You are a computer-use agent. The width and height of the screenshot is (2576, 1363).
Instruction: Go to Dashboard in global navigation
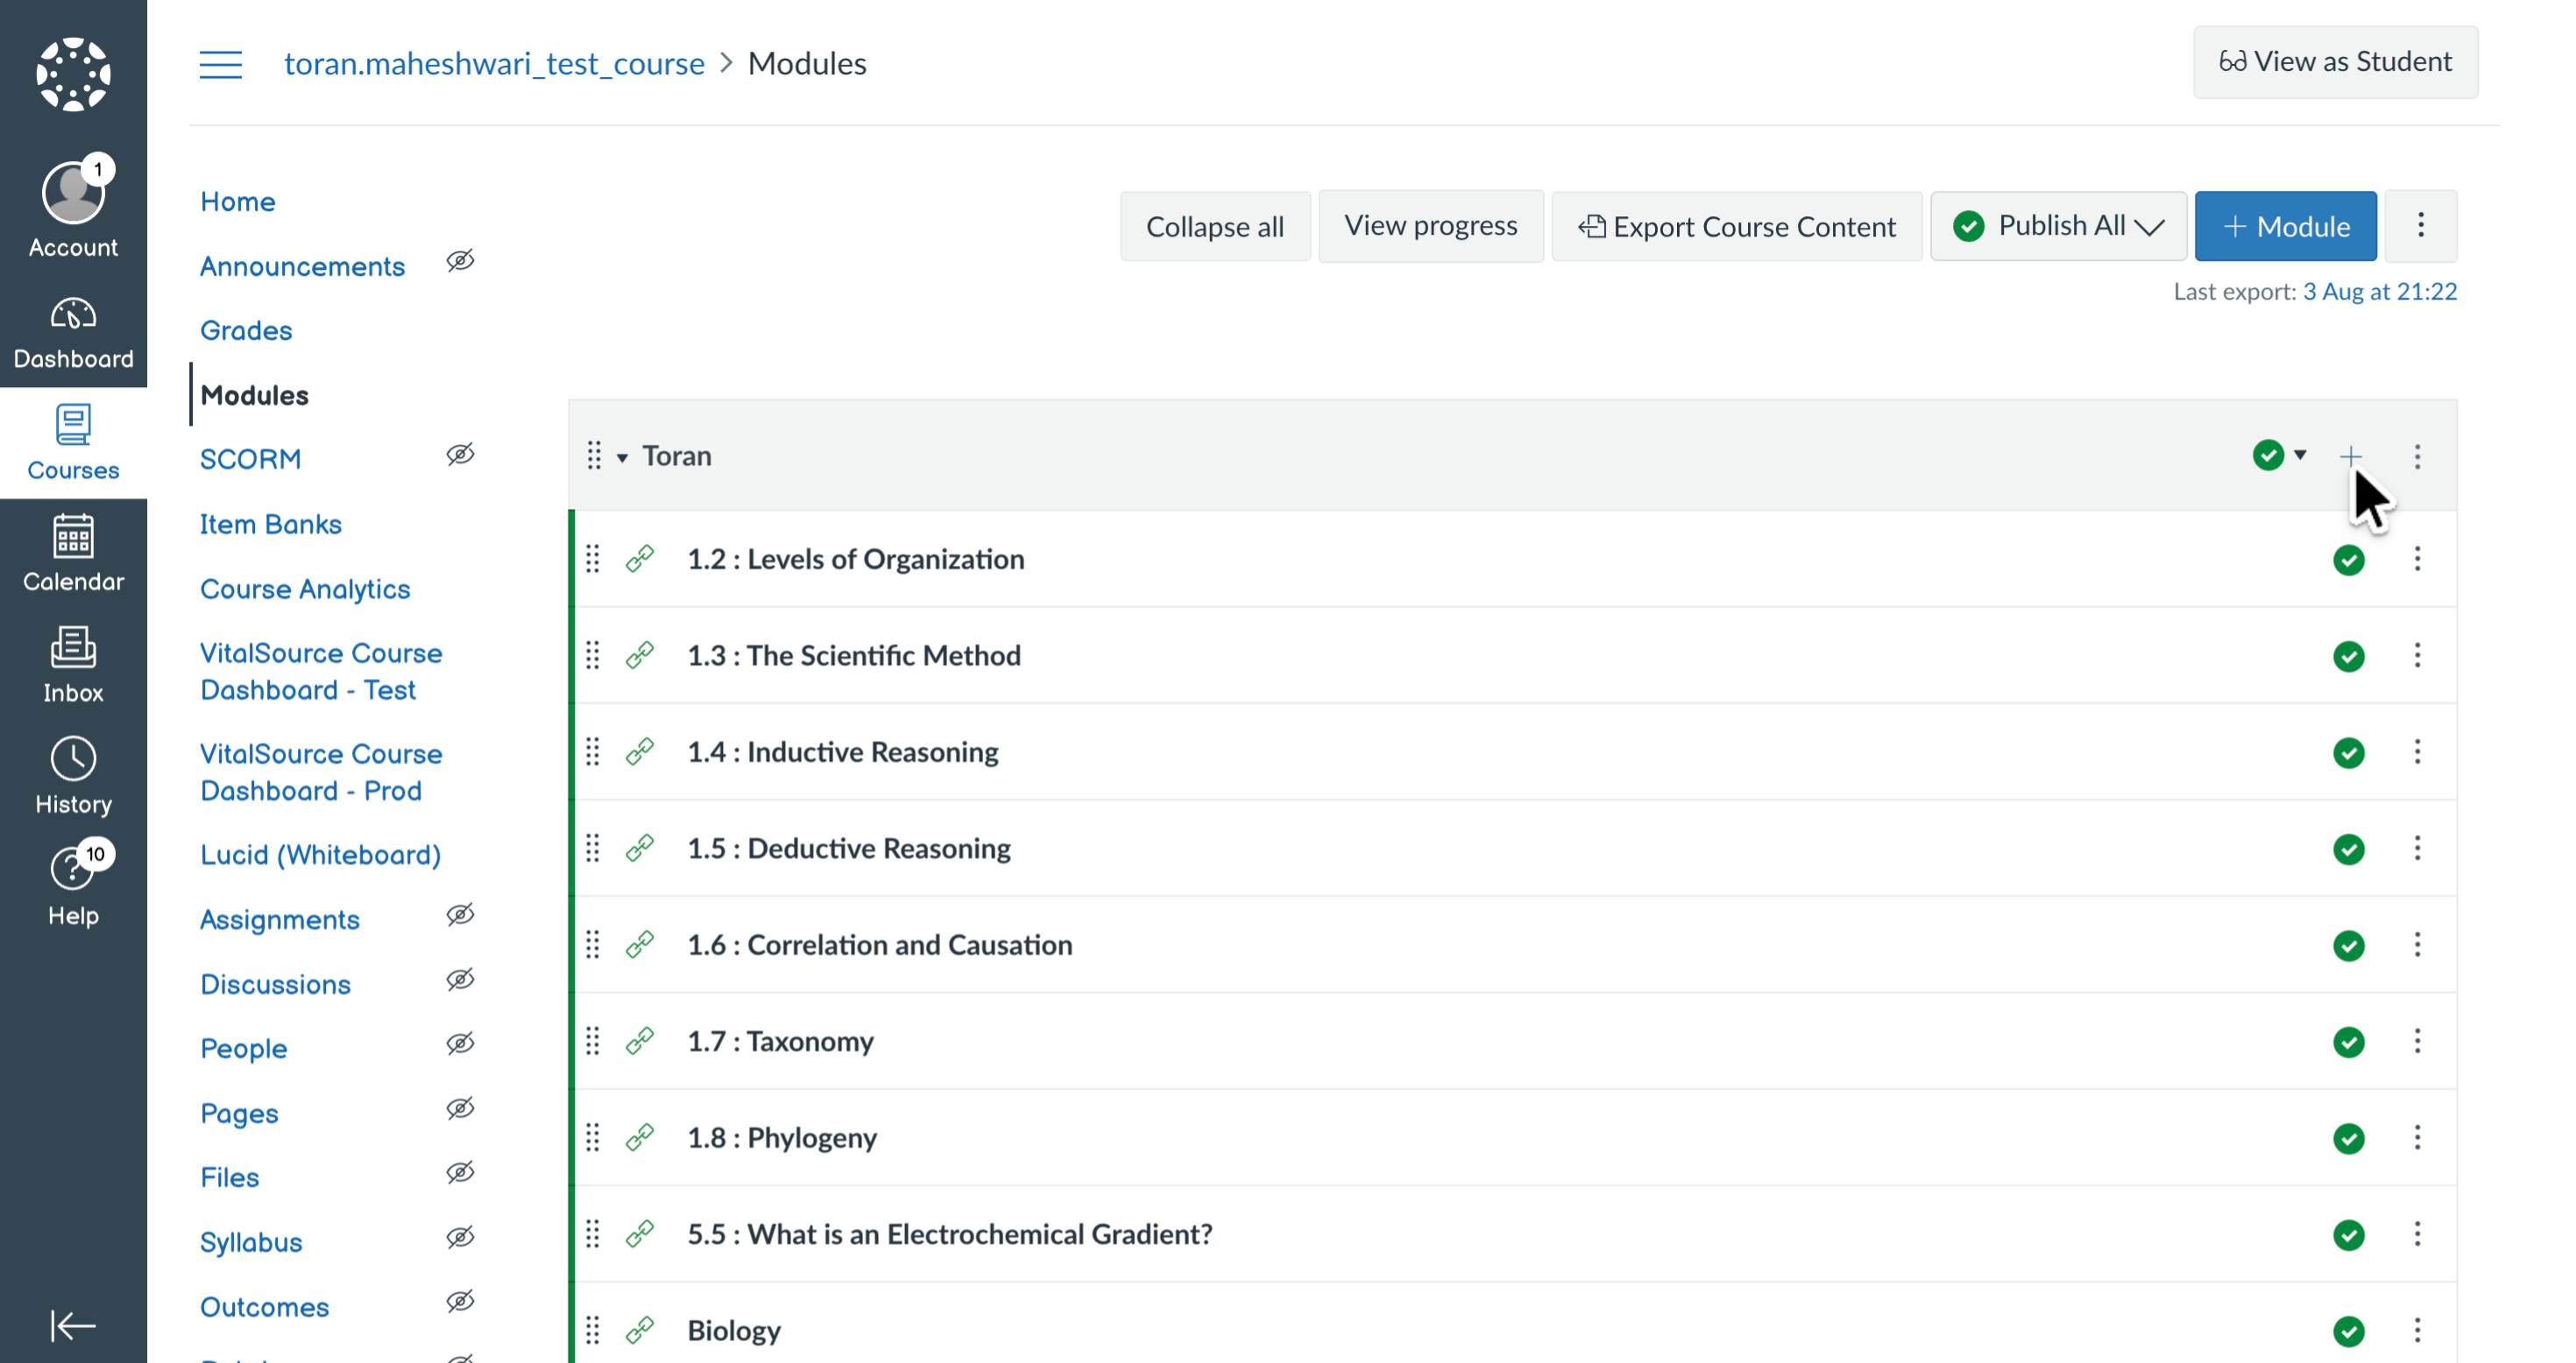click(x=73, y=332)
